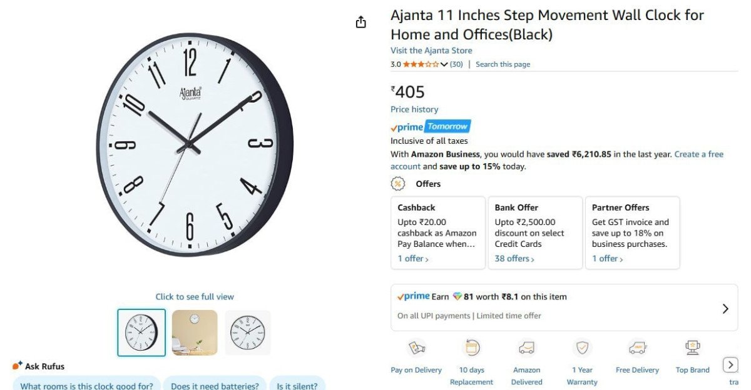Viewport: 751px width, 390px height.
Task: Click the Free Delivery icon
Action: (x=637, y=348)
